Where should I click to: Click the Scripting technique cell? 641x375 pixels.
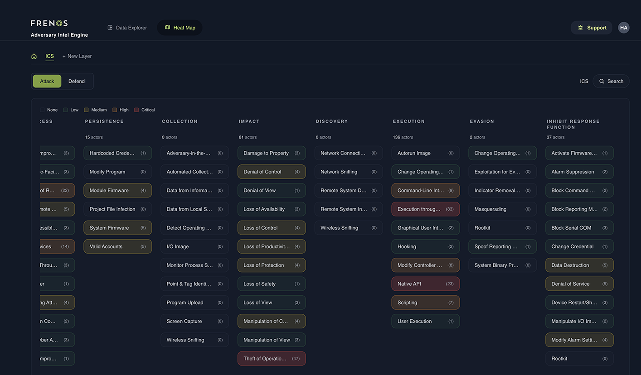coord(425,303)
